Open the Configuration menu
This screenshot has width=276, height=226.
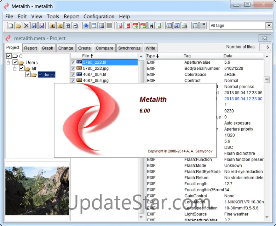pyautogui.click(x=99, y=17)
